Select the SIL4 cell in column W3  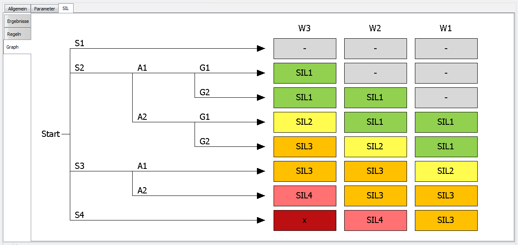pyautogui.click(x=305, y=196)
